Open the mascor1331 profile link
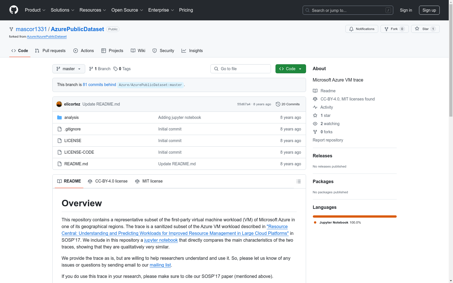The width and height of the screenshot is (453, 283). pyautogui.click(x=31, y=29)
